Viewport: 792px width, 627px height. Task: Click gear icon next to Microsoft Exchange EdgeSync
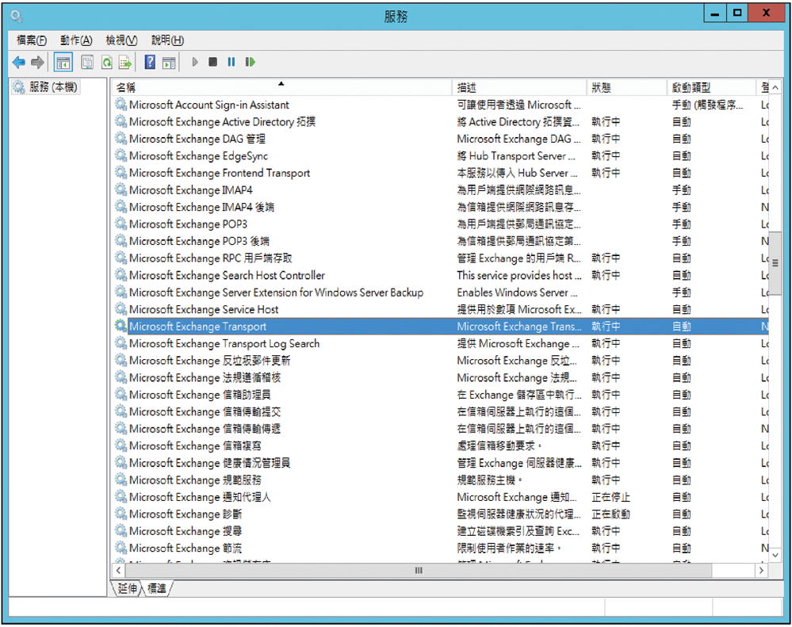tap(121, 155)
